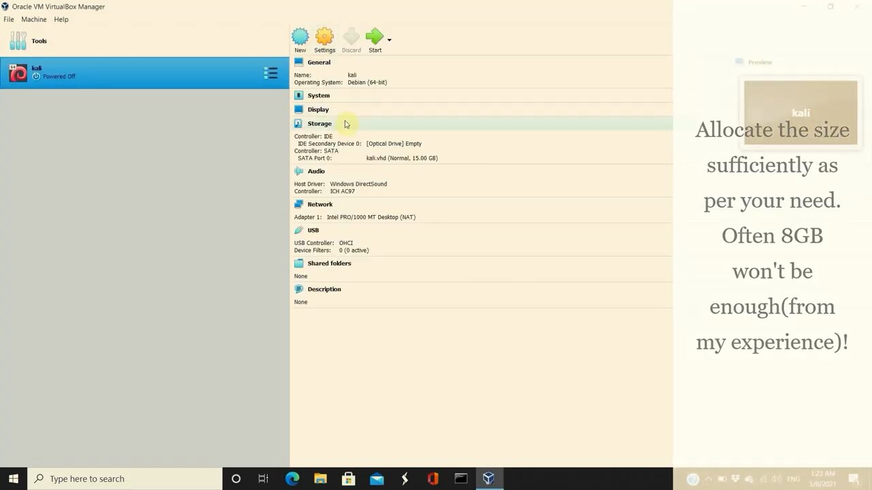This screenshot has width=872, height=490.
Task: Open the Storage section heading
Action: [320, 123]
